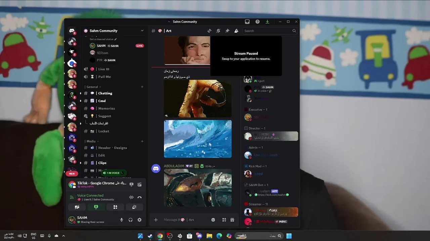Viewport: 430px width, 241px height.
Task: Toggle the green screen share button
Action: pyautogui.click(x=96, y=207)
